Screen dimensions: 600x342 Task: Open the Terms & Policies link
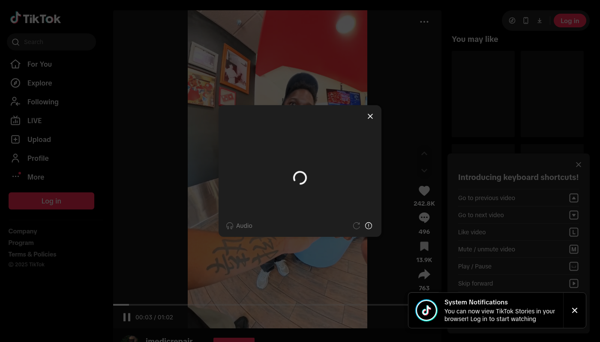(x=32, y=254)
